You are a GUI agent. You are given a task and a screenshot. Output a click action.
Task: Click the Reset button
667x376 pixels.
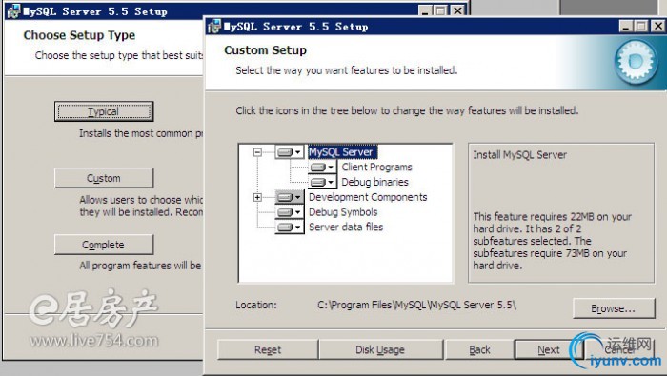268,349
